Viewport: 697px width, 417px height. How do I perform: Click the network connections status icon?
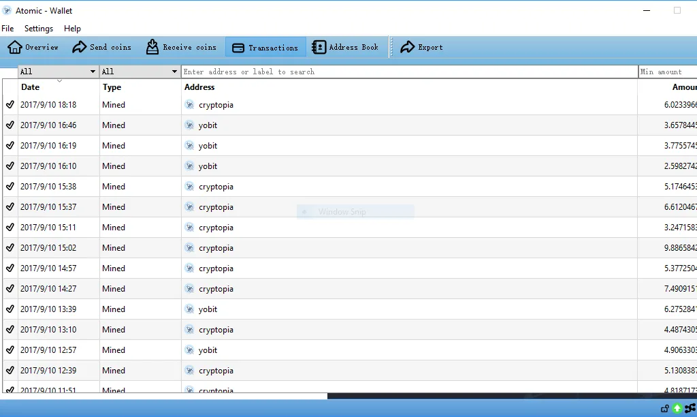point(690,408)
